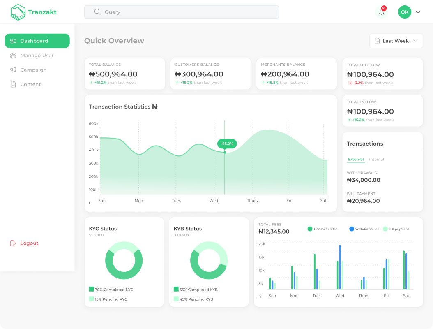Select the External transactions tab
433x329 pixels.
356,160
